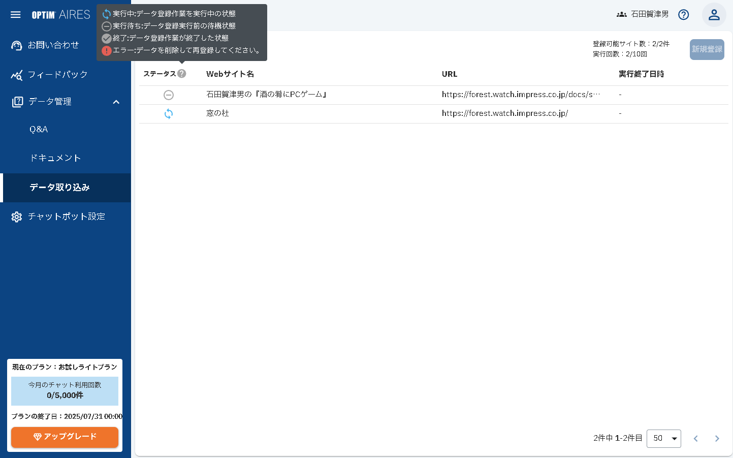Viewport: 733px width, 458px height.
Task: Click the chat usage progress bar showing 0/5,000件
Action: 65,390
